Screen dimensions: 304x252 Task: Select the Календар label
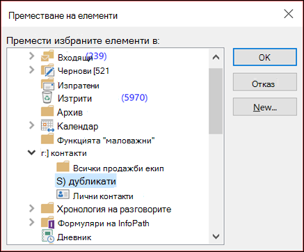pyautogui.click(x=78, y=126)
